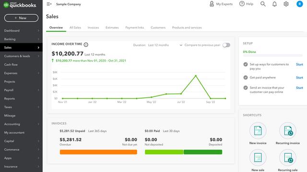This screenshot has width=307, height=172.
Task: Open the Help panel
Action: coord(246,4)
